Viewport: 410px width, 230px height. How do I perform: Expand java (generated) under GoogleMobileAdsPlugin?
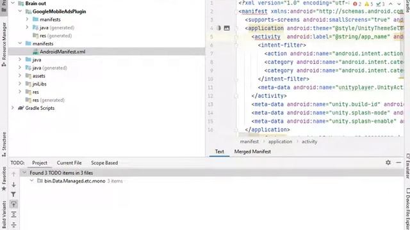[x=27, y=27]
